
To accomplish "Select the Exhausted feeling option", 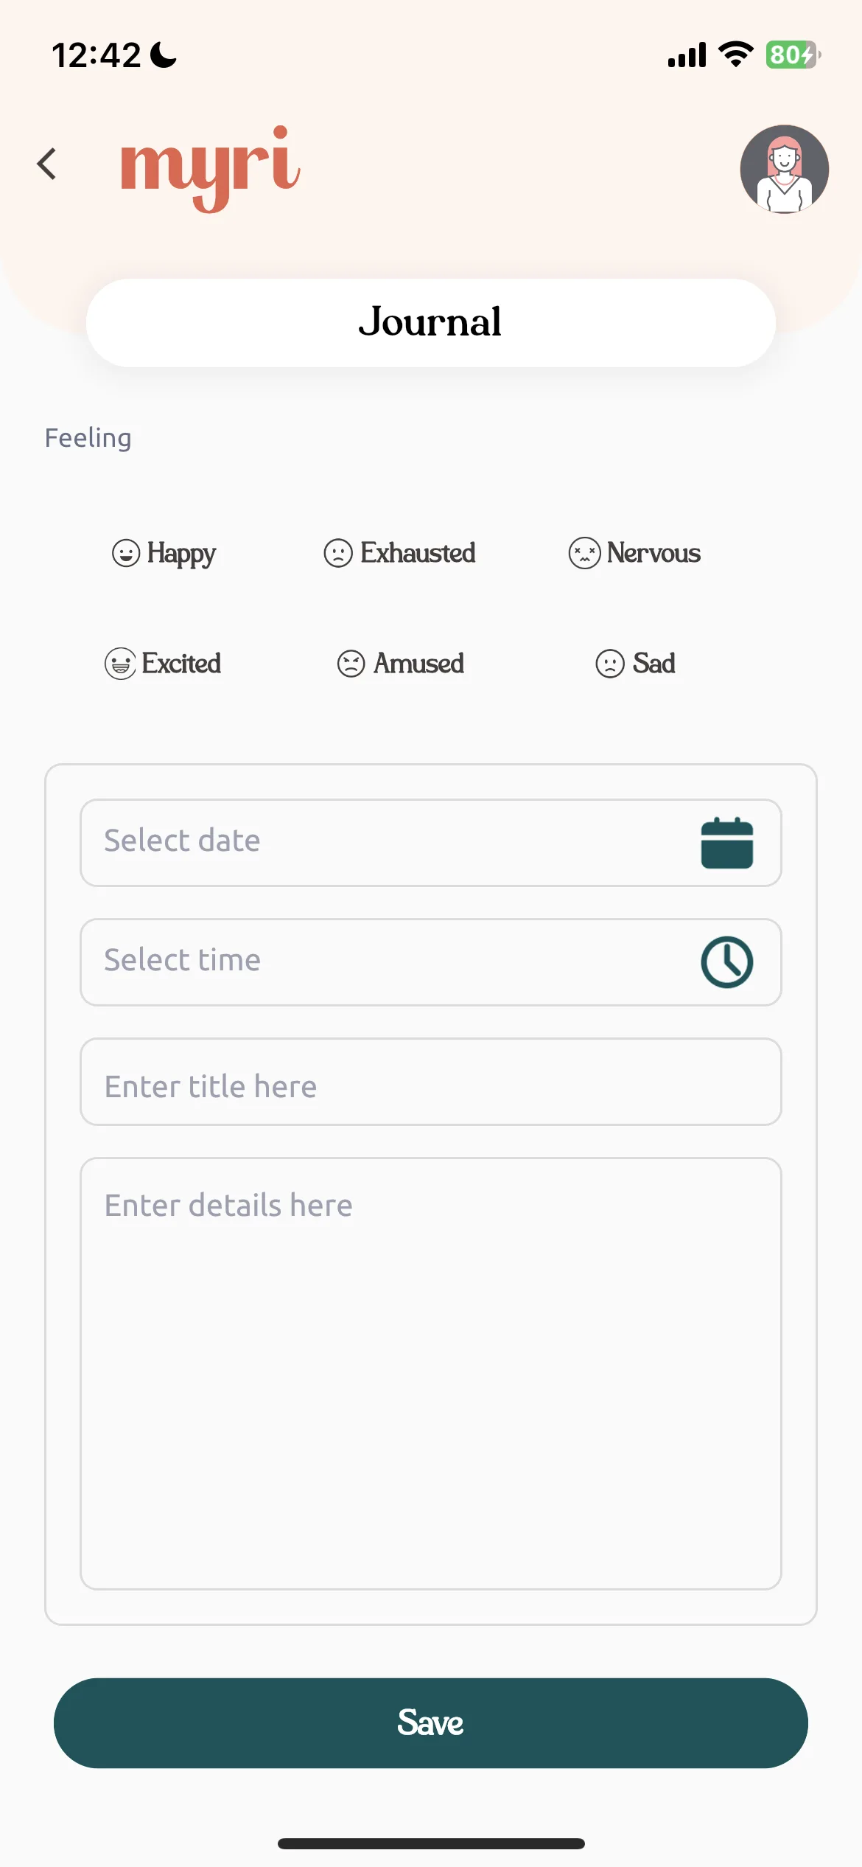I will (x=399, y=552).
